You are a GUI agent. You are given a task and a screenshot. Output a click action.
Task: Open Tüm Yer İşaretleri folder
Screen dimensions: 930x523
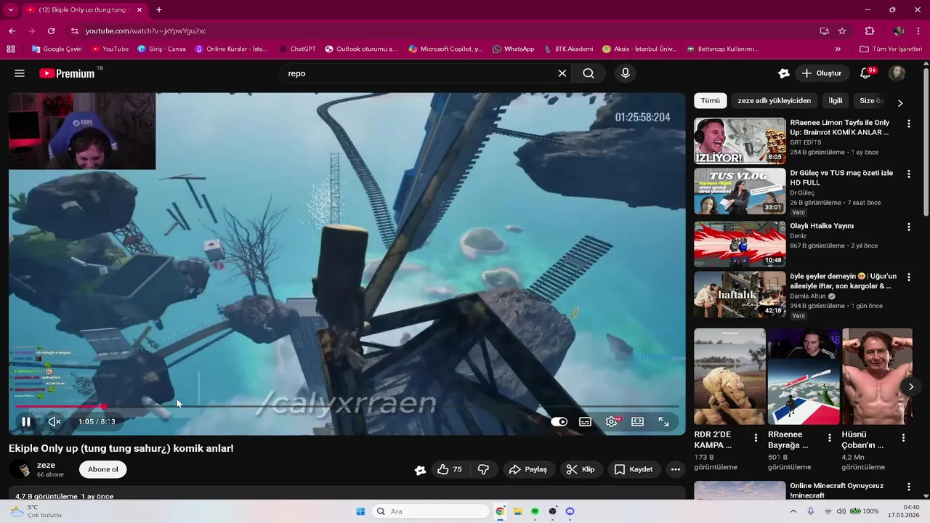point(890,49)
